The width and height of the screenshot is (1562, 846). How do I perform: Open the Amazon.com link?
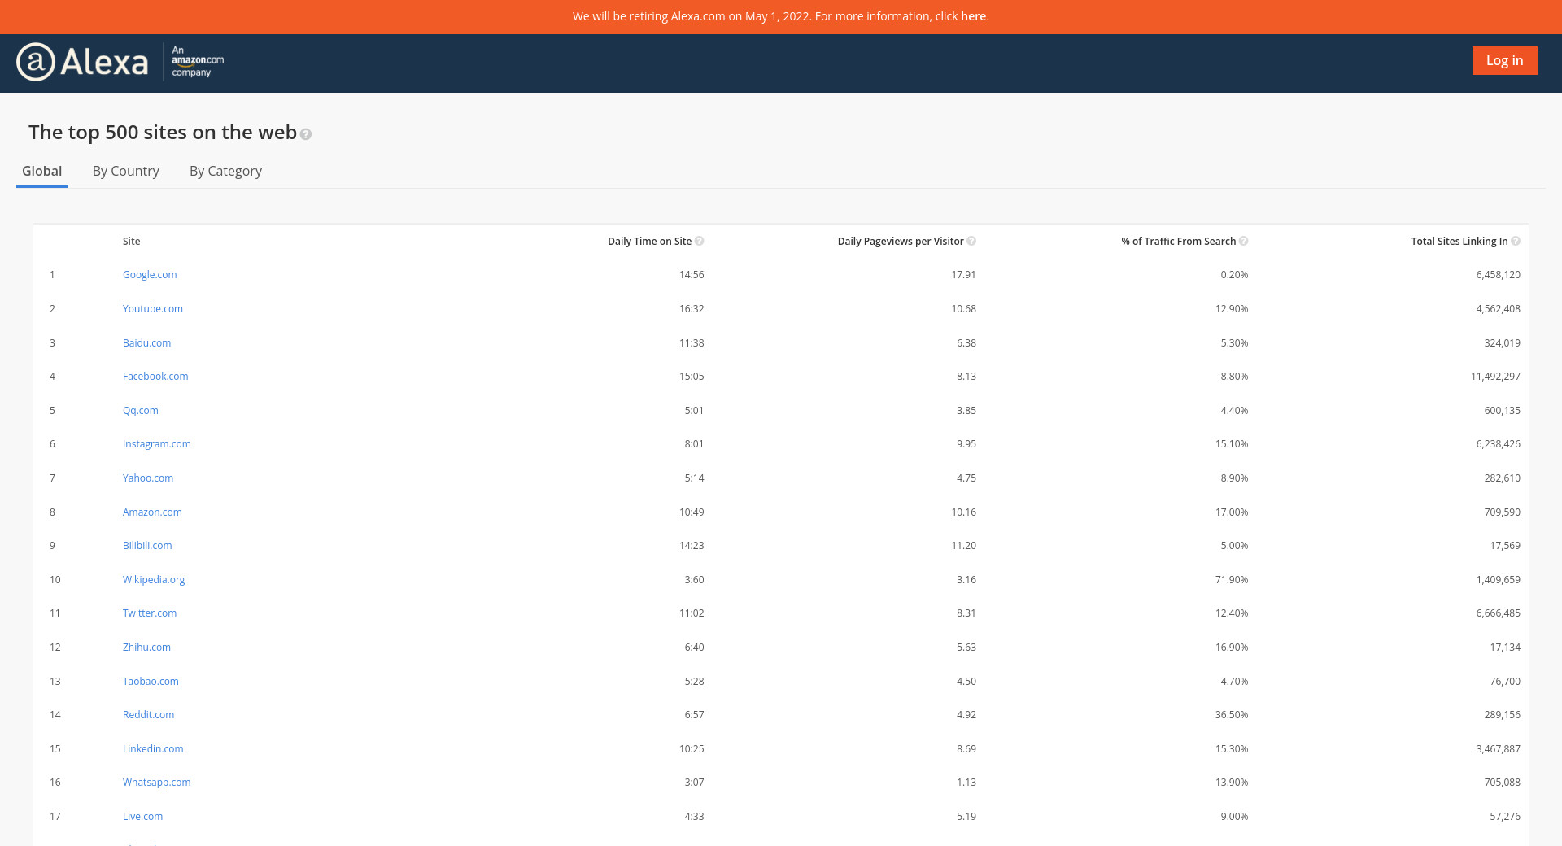(153, 512)
